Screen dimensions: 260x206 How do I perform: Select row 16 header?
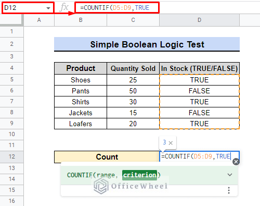click(x=11, y=201)
